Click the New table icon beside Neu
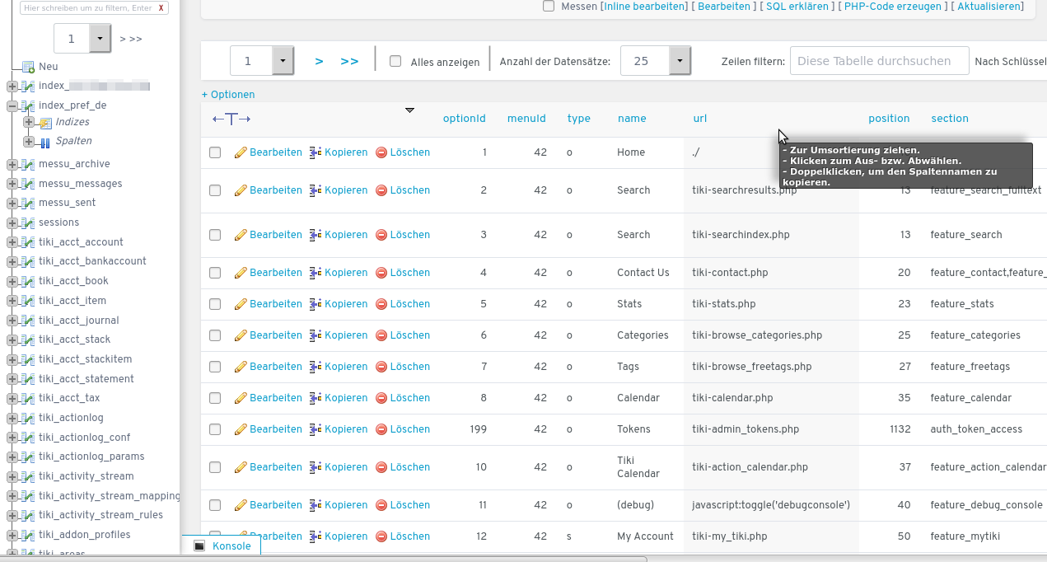This screenshot has width=1047, height=562. click(x=28, y=67)
